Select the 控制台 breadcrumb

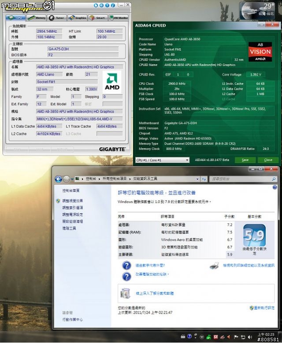tap(91, 179)
